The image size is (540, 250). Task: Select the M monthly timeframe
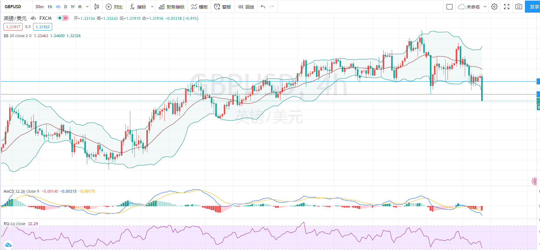[80, 7]
